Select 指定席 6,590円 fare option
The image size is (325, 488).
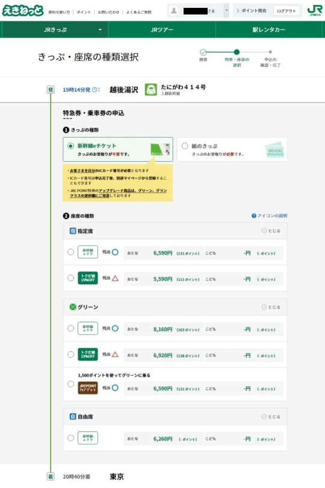point(71,252)
